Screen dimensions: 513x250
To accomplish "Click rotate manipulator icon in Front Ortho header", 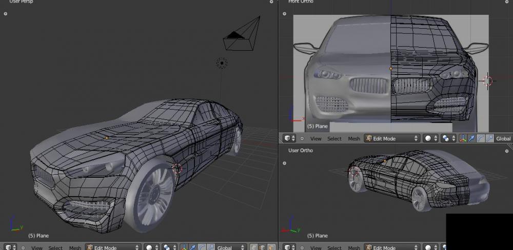I will pyautogui.click(x=481, y=138).
